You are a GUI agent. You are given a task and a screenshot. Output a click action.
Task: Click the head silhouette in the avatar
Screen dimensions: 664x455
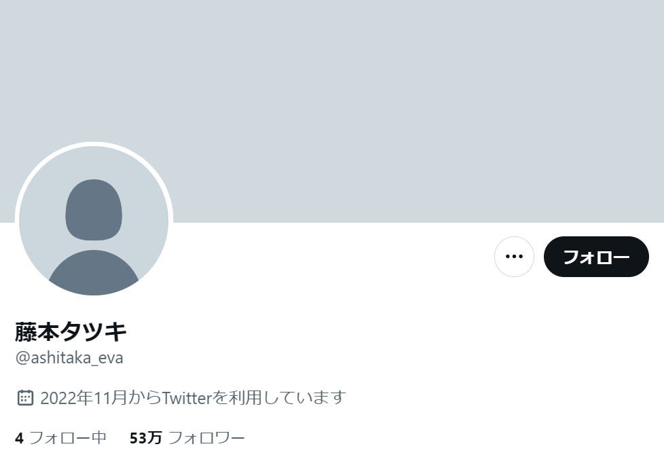click(94, 210)
